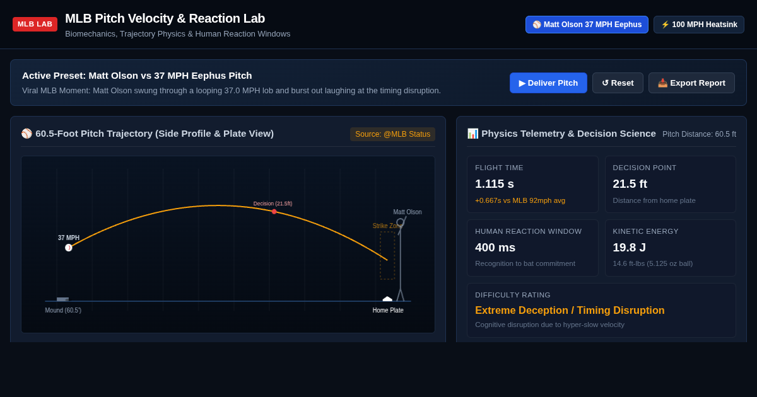Click the Kinetic Energy 19.8 J card
Image resolution: width=757 pixels, height=397 pixels.
click(x=671, y=248)
